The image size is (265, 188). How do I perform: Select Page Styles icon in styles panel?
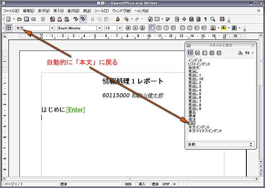pyautogui.click(x=212, y=53)
